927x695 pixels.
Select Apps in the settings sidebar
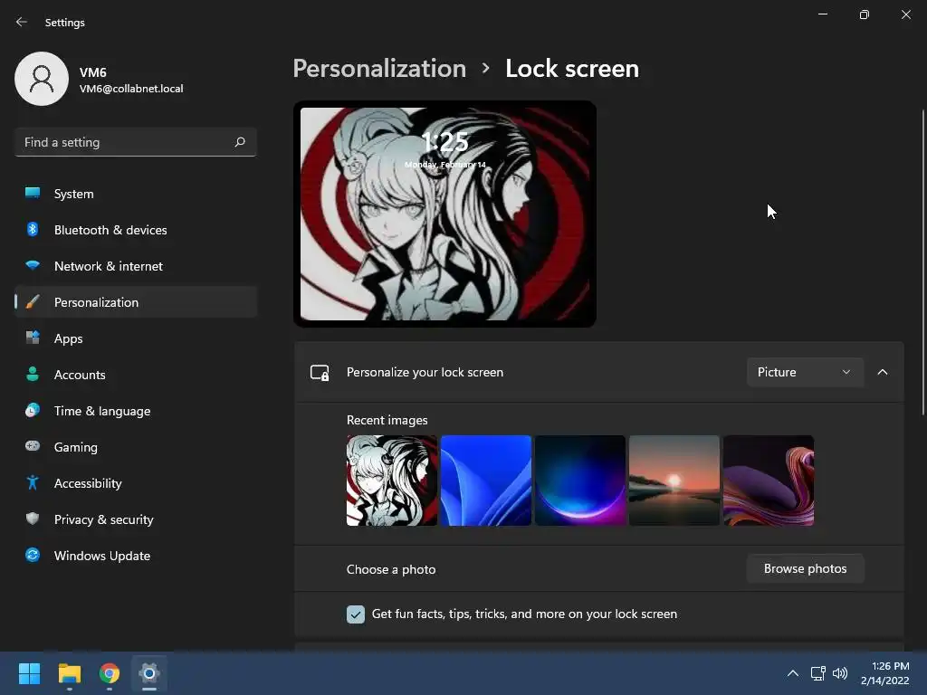(x=136, y=338)
